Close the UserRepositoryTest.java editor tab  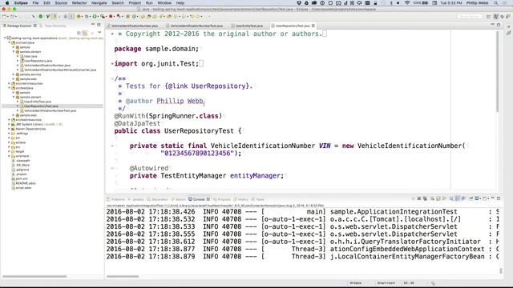pyautogui.click(x=313, y=26)
